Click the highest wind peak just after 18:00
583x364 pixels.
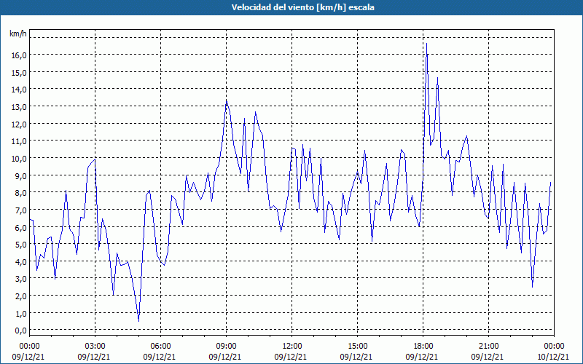426,44
